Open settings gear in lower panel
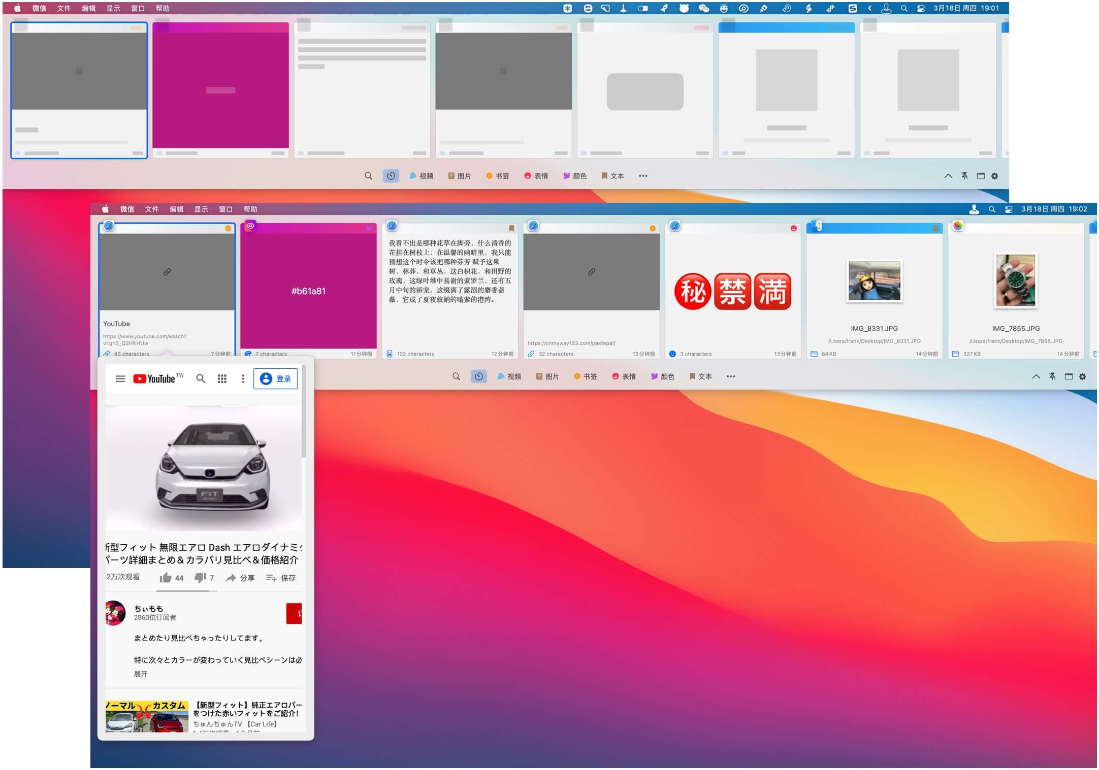The height and width of the screenshot is (770, 1099). pos(1082,376)
